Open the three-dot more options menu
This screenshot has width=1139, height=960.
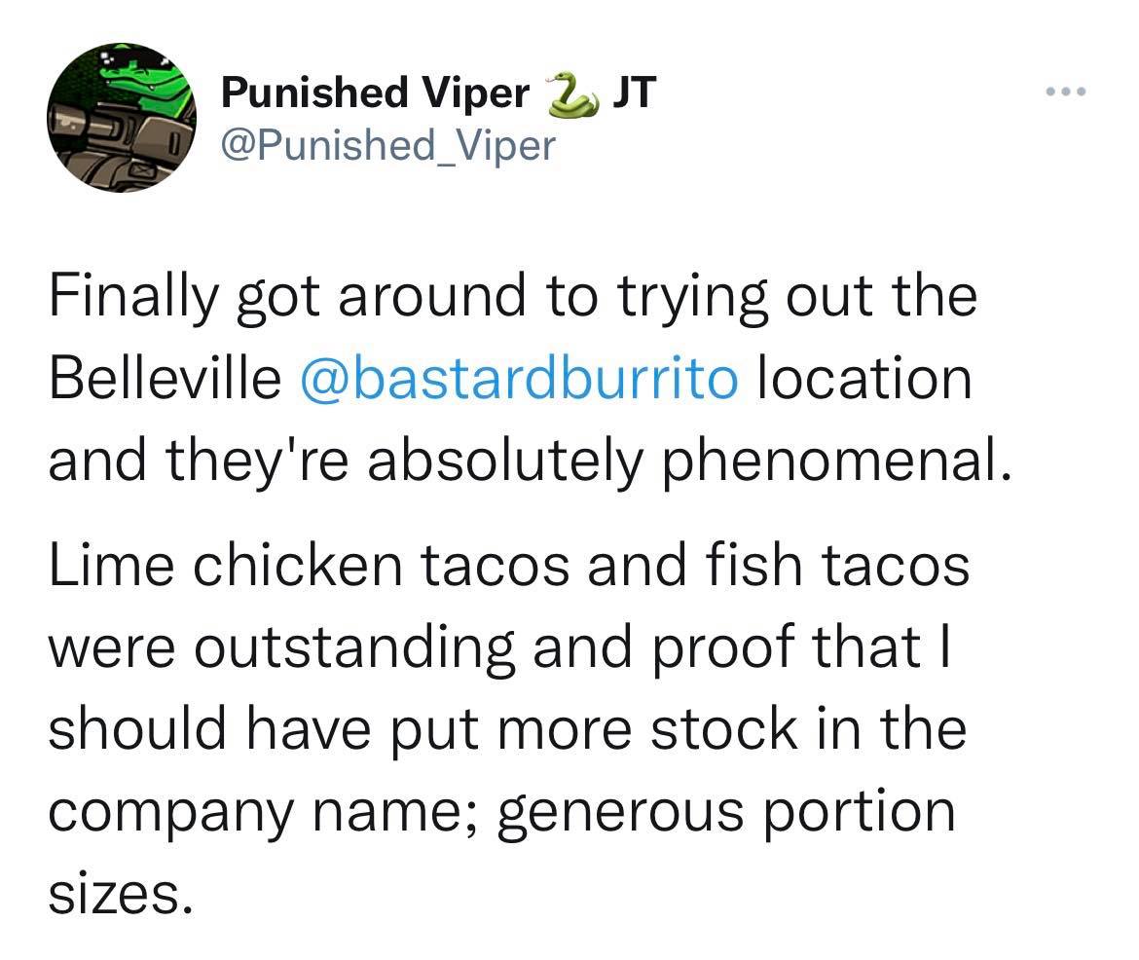tap(1064, 93)
